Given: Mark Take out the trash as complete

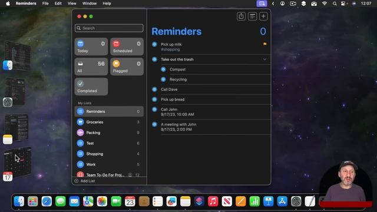Looking at the screenshot, I should (154, 59).
